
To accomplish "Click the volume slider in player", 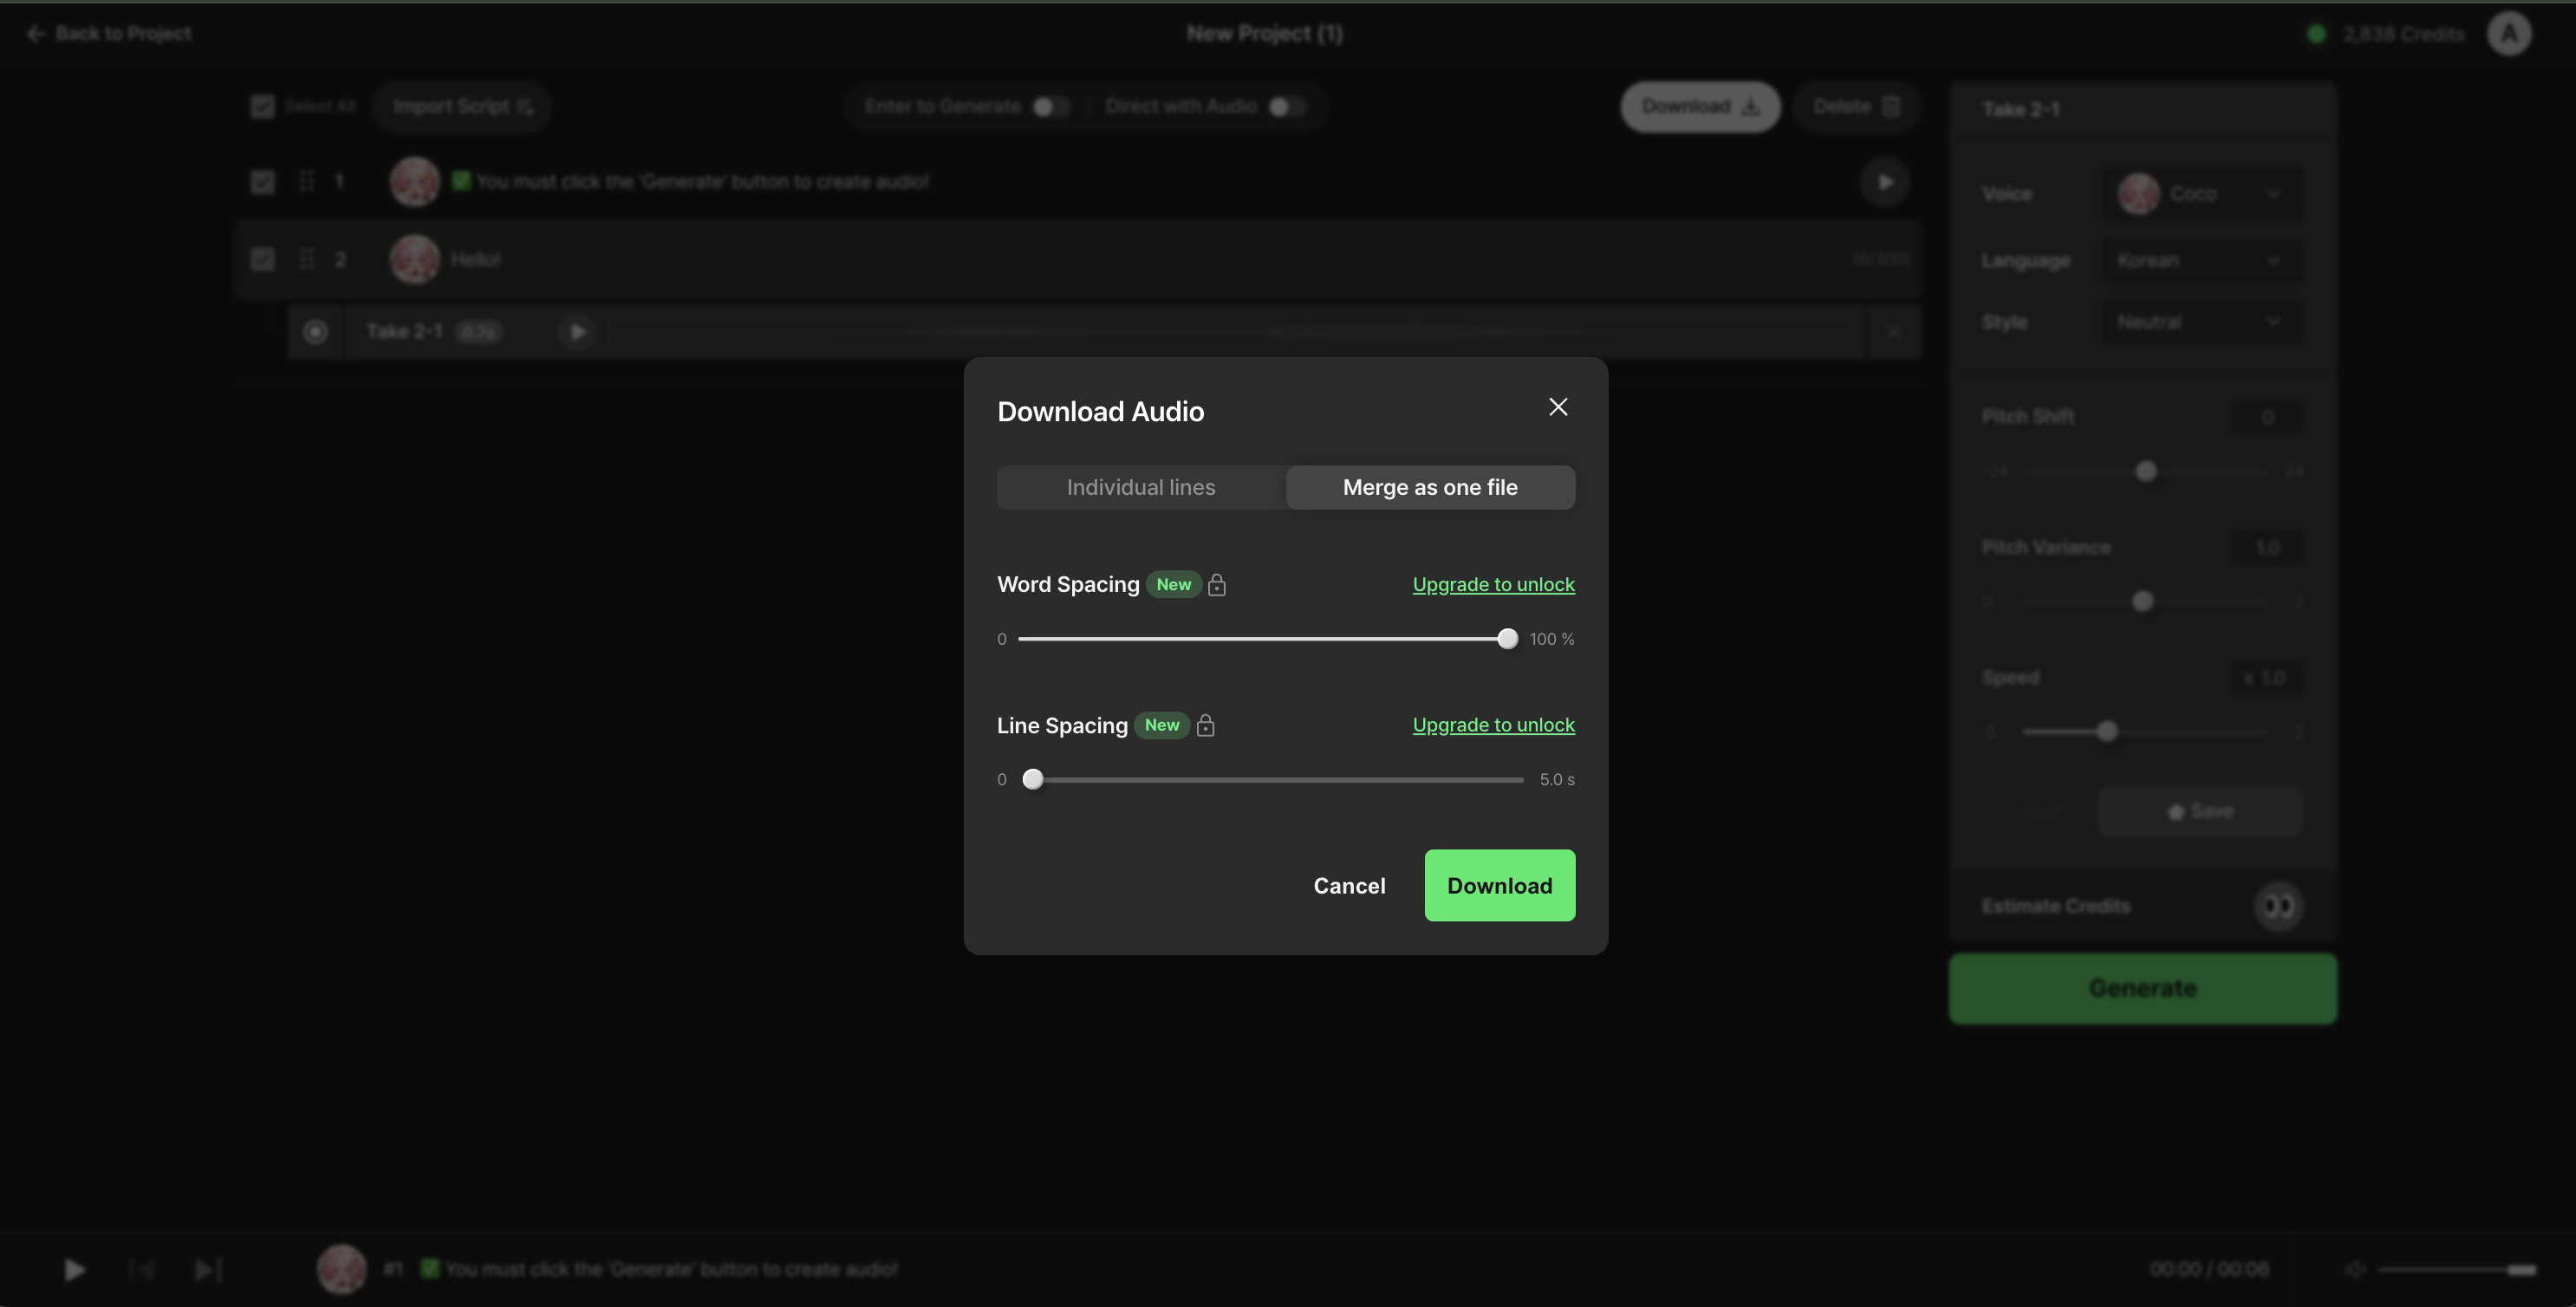I will tap(2457, 1270).
